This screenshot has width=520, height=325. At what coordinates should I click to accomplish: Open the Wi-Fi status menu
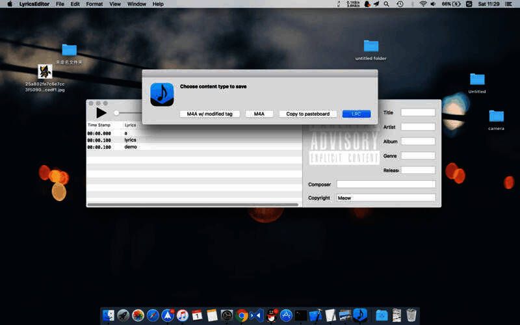pyautogui.click(x=423, y=4)
